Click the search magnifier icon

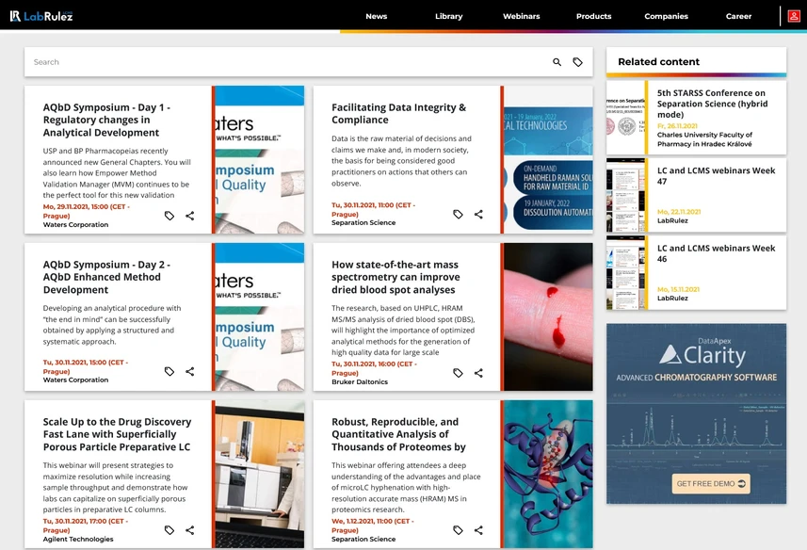point(557,62)
